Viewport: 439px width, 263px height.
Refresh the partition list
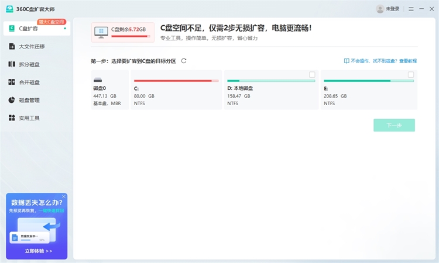pos(184,61)
